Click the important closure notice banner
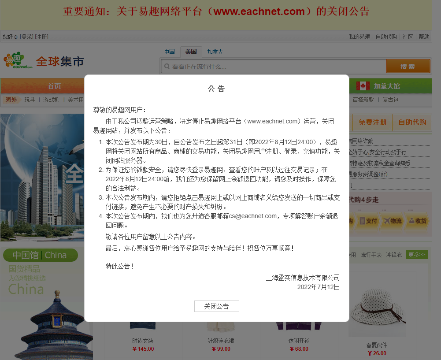The image size is (441, 360). 216,11
